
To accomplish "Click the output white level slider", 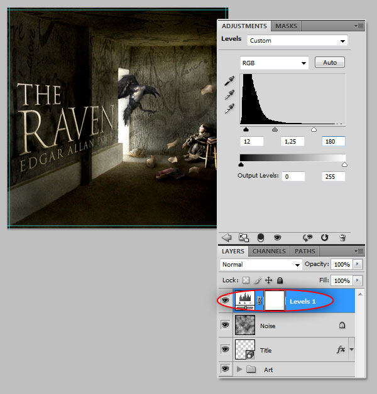I will click(344, 164).
